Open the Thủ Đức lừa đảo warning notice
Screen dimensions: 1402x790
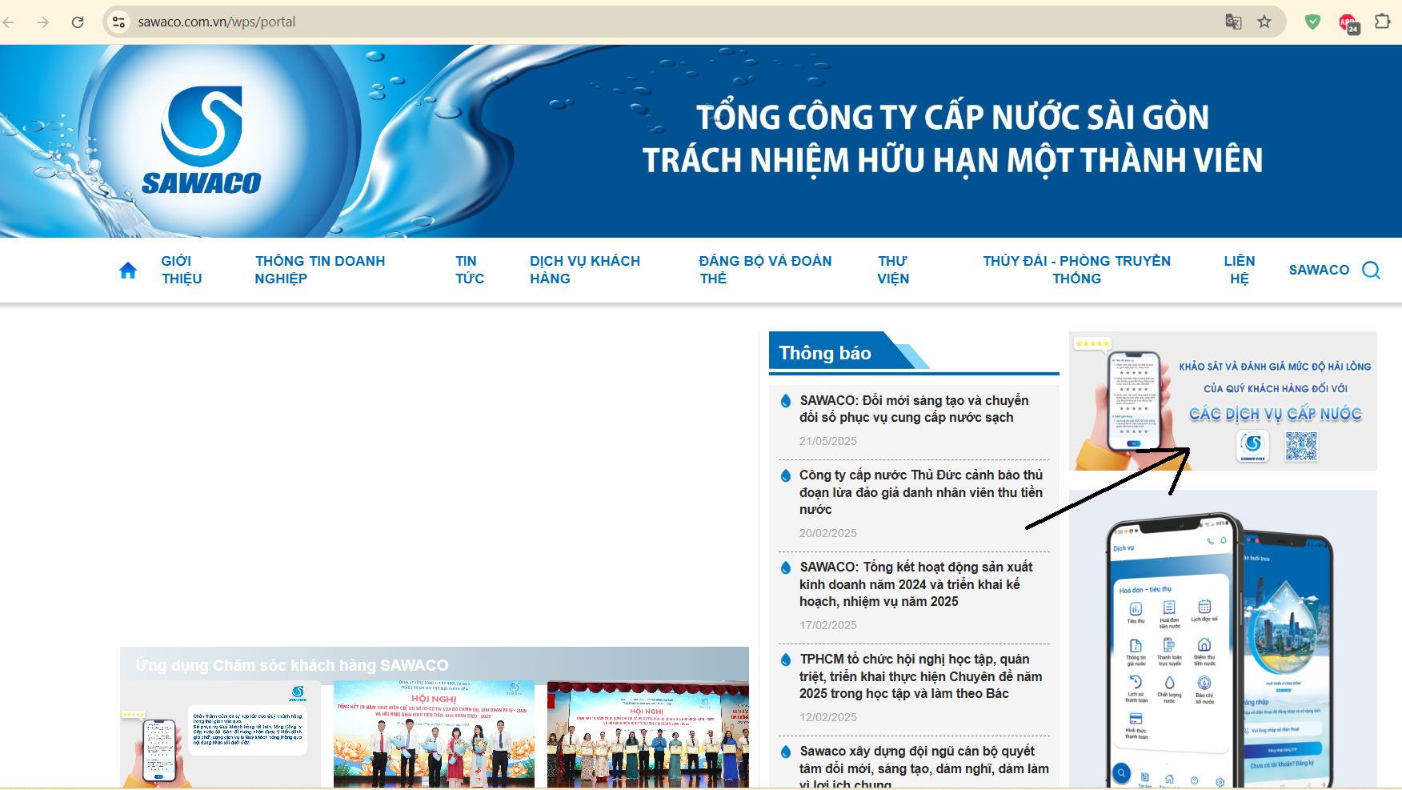pos(920,492)
